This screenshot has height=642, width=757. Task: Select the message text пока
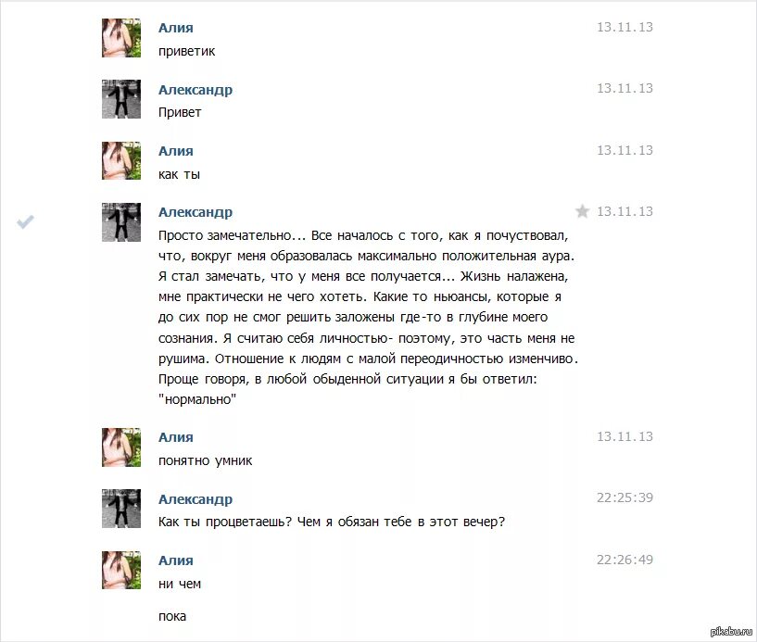172,616
